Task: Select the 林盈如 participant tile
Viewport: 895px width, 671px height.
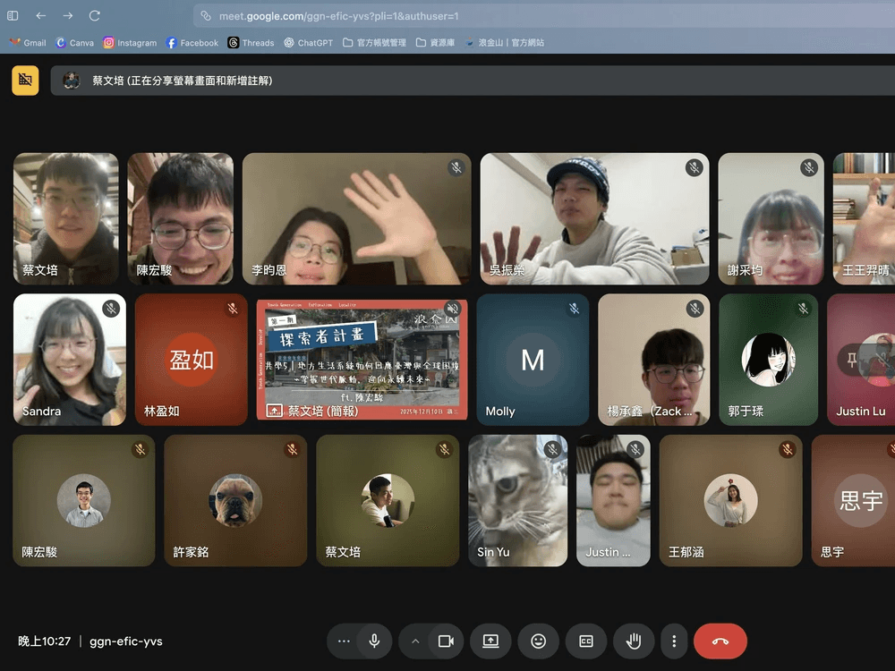Action: (x=192, y=360)
